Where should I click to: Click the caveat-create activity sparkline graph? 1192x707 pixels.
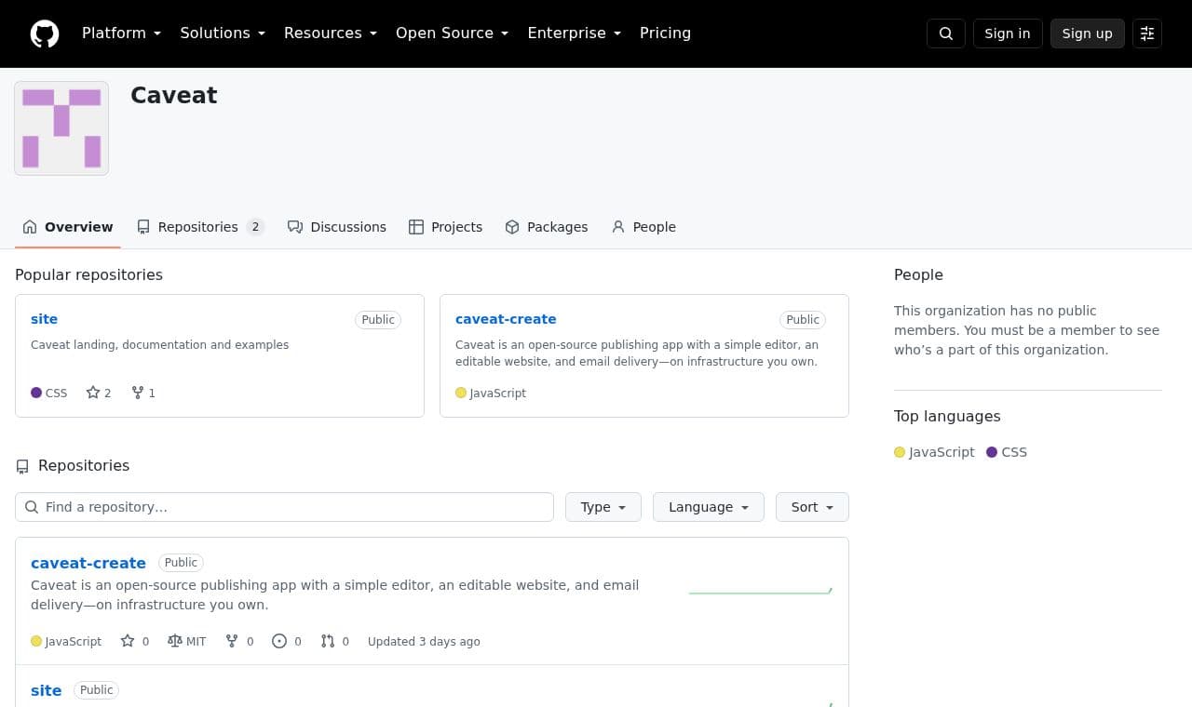[x=761, y=590]
